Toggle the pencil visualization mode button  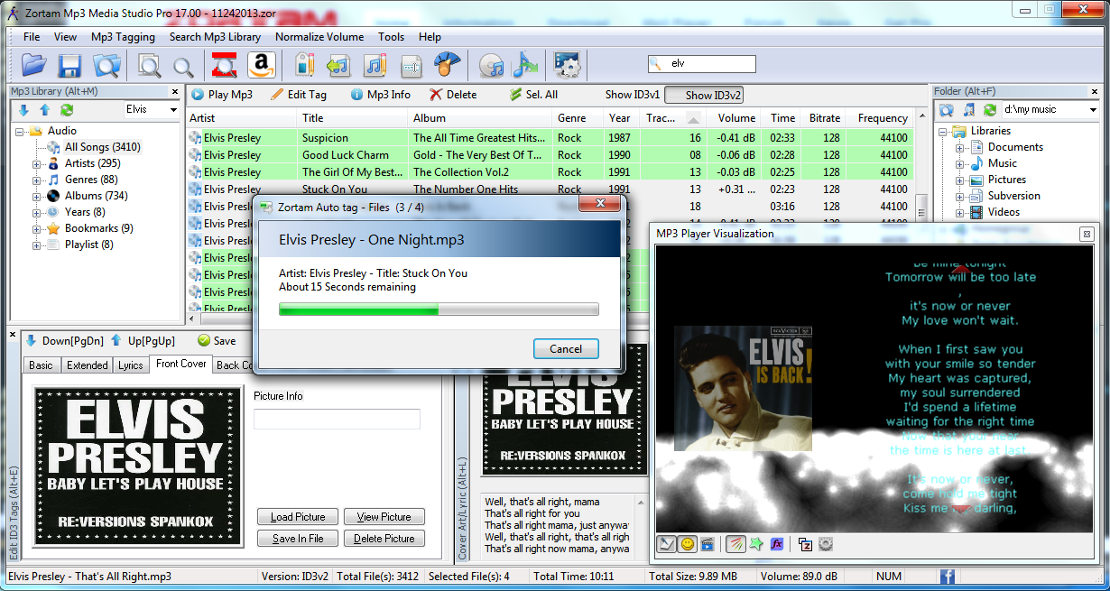(667, 544)
